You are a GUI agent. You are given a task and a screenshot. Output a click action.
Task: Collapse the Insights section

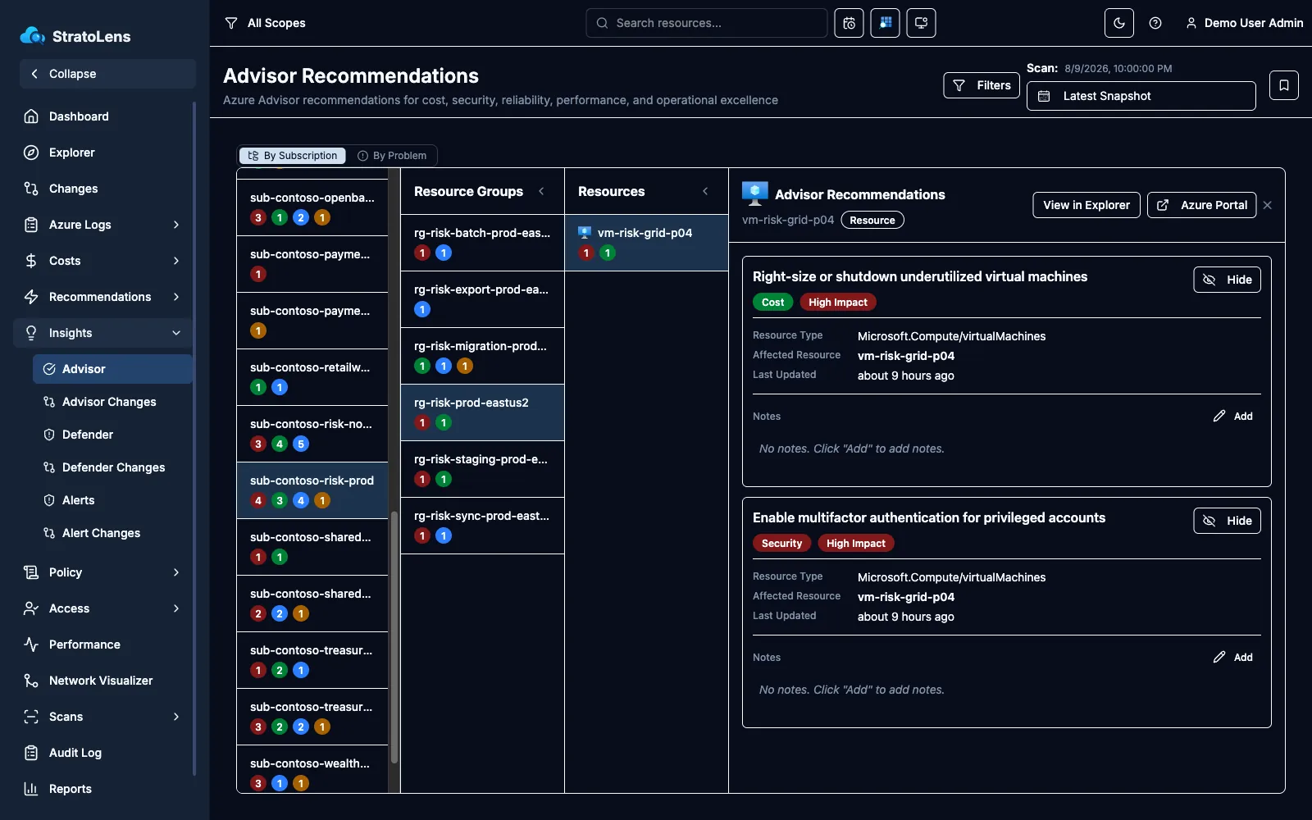tap(105, 333)
